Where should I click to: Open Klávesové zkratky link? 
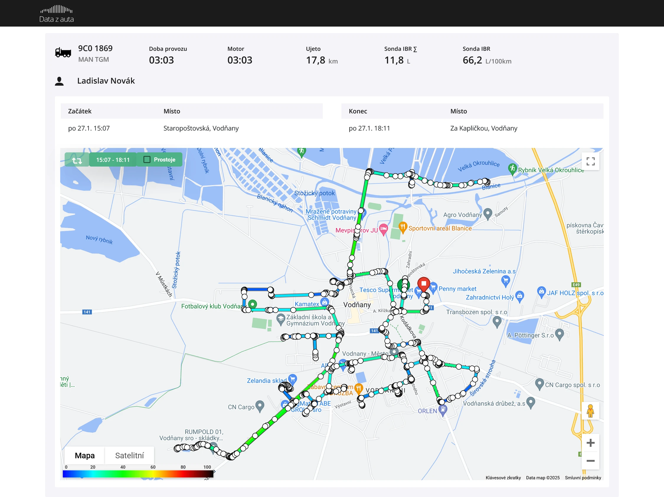[503, 478]
